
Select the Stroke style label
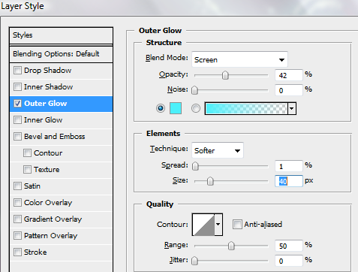pos(35,252)
